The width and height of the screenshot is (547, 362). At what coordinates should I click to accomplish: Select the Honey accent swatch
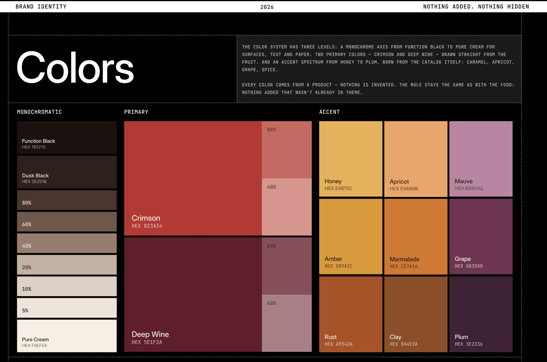tap(351, 159)
